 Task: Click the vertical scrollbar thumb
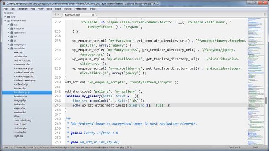pyautogui.click(x=266, y=101)
